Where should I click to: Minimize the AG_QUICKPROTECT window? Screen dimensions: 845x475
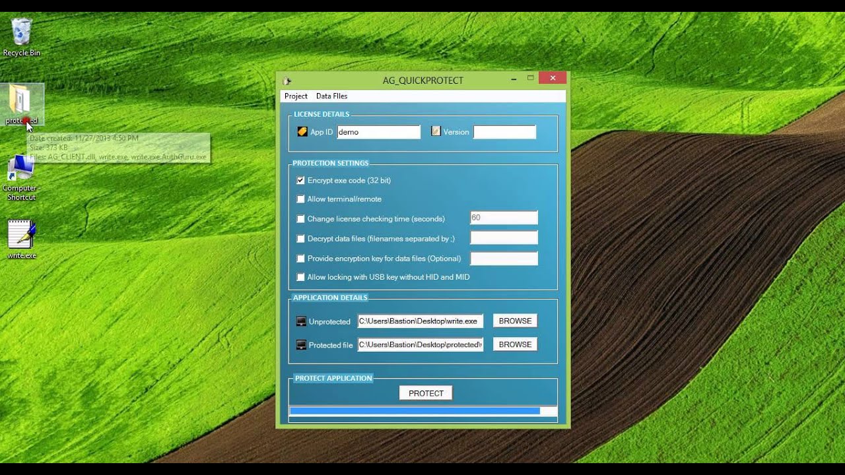pos(513,79)
